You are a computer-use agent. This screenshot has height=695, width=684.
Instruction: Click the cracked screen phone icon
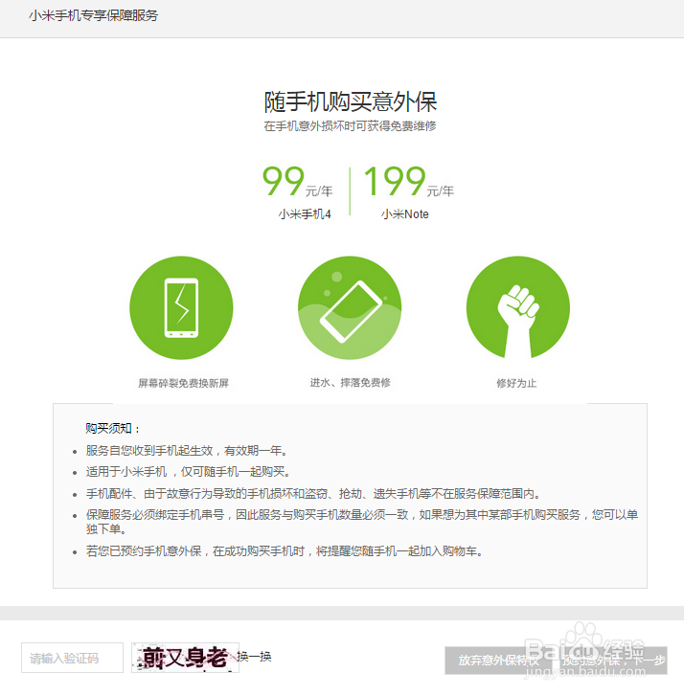point(181,307)
